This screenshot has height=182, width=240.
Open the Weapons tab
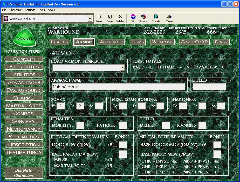tap(162, 42)
